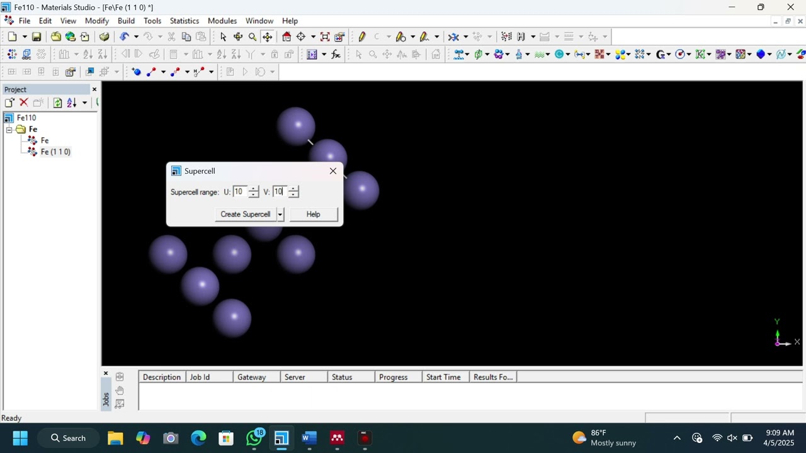Select the Sketch pencil tool
Screen dimensions: 806x453
pos(362,37)
